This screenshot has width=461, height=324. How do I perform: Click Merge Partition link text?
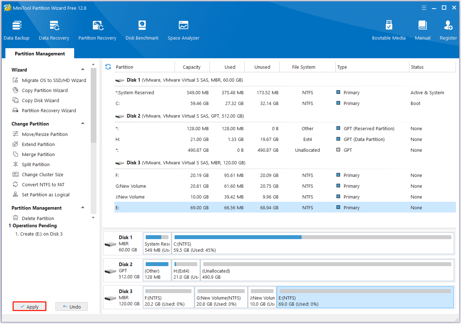38,154
